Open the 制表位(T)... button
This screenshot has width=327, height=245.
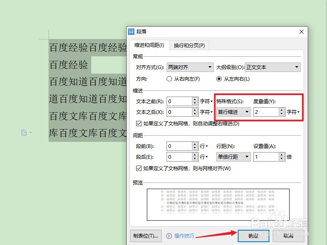click(146, 236)
